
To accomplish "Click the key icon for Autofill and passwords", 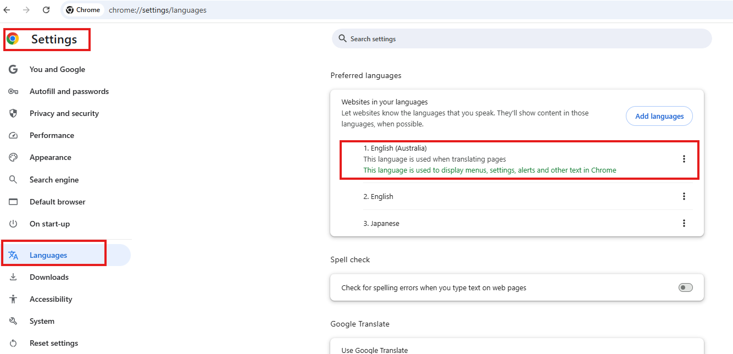I will click(x=14, y=91).
